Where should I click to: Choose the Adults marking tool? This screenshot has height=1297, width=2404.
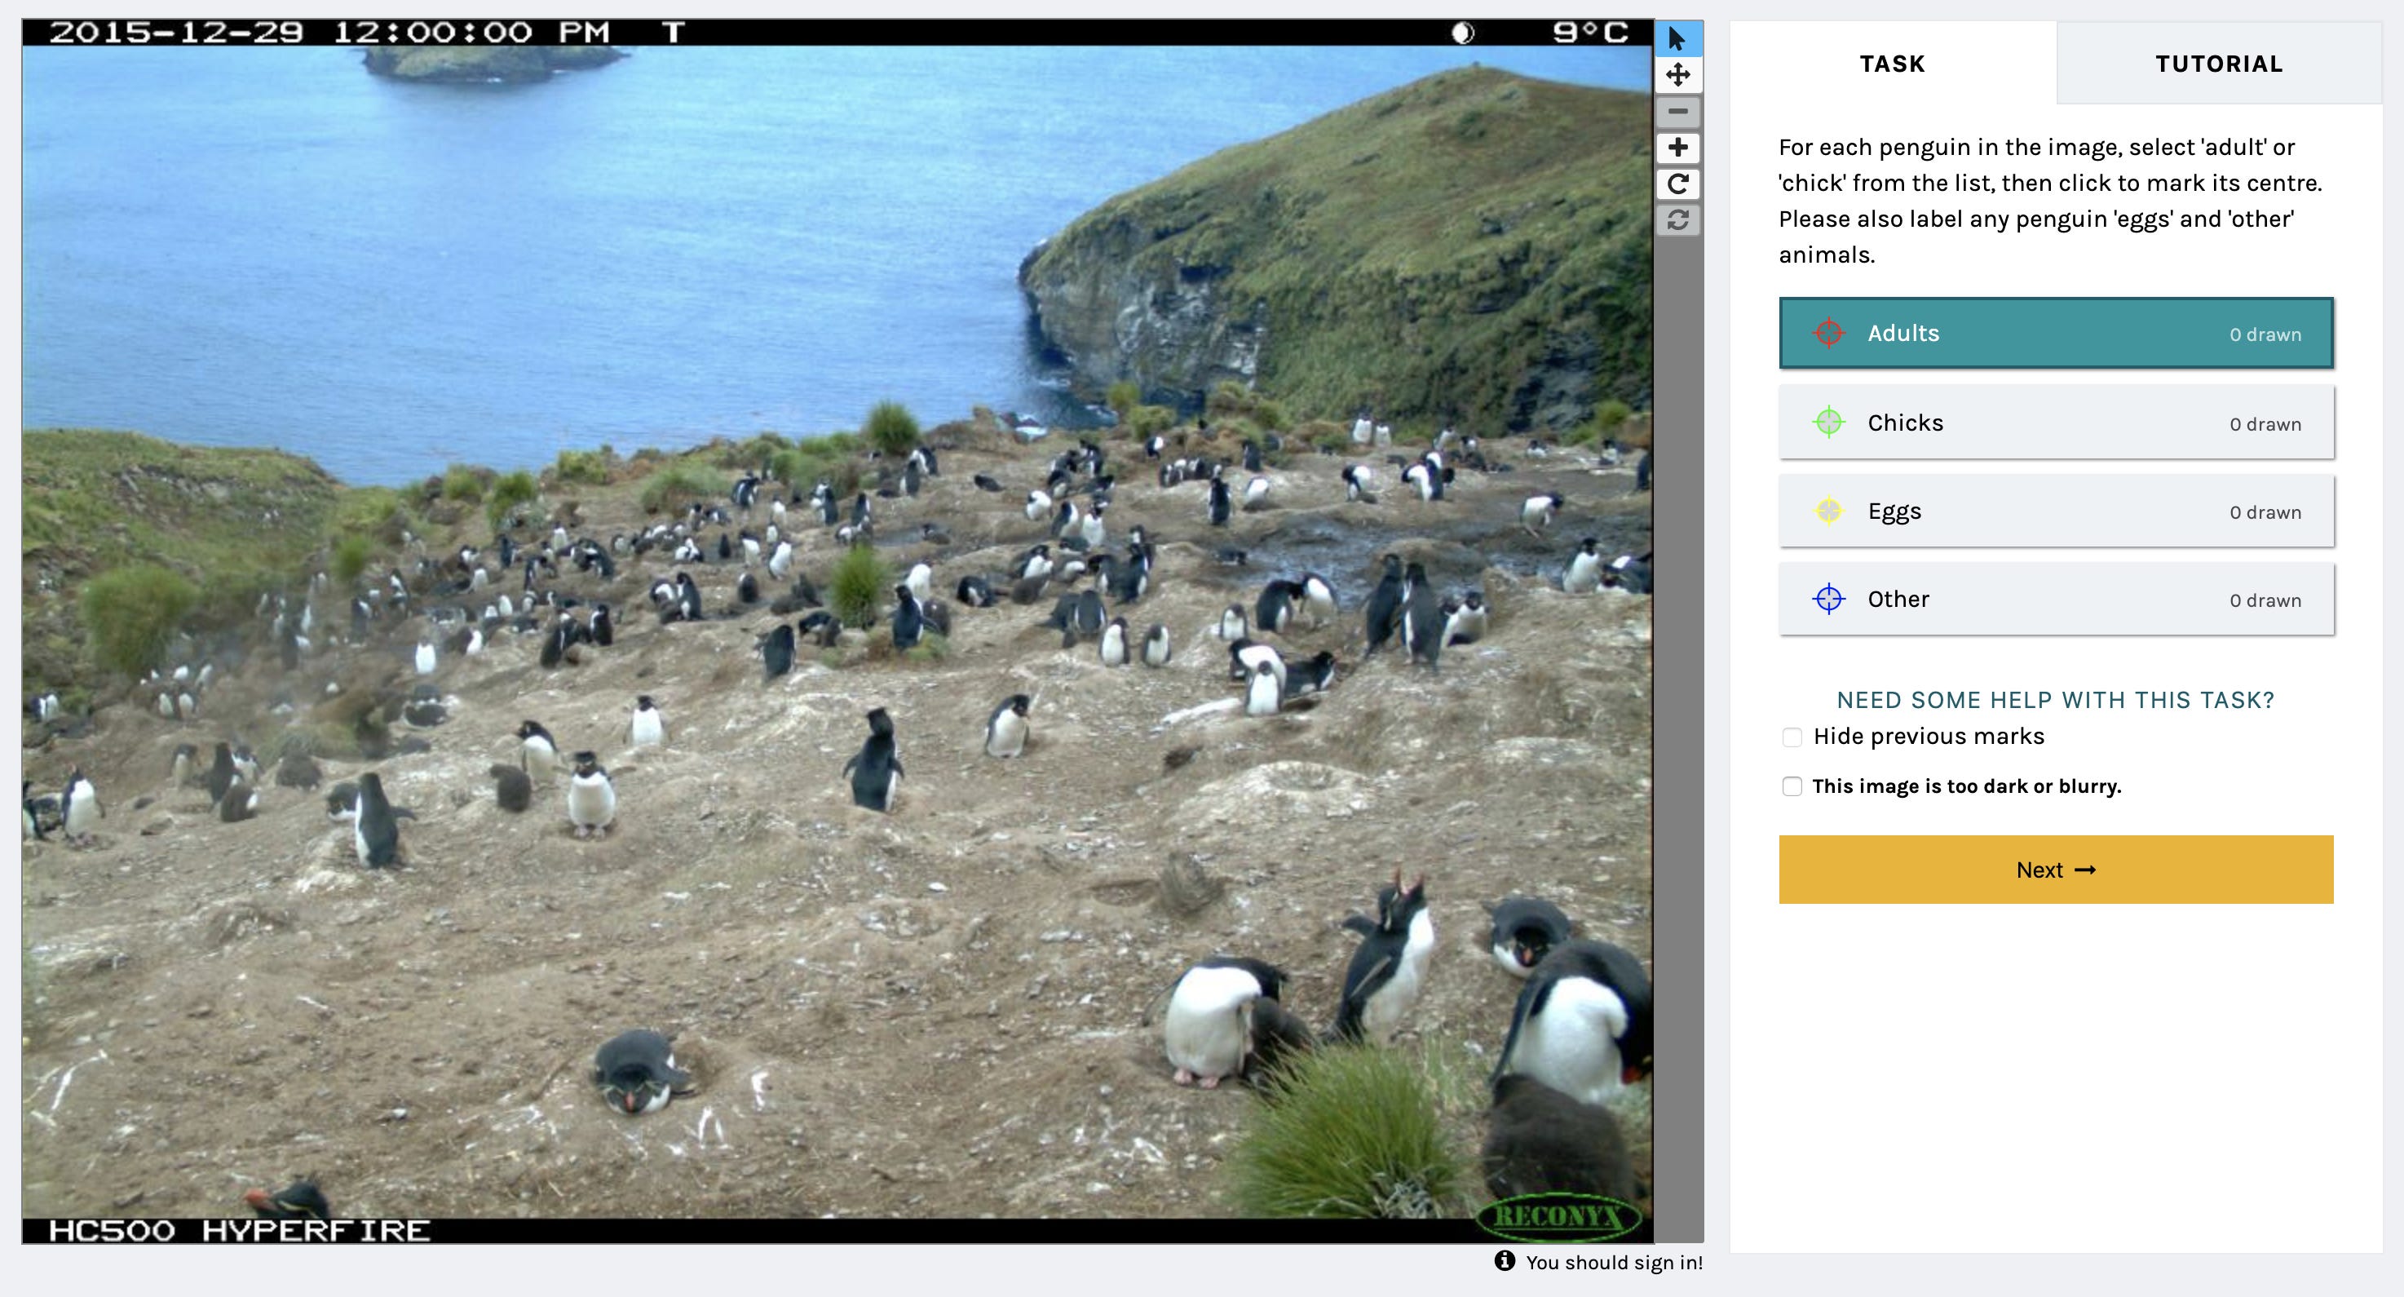2056,334
